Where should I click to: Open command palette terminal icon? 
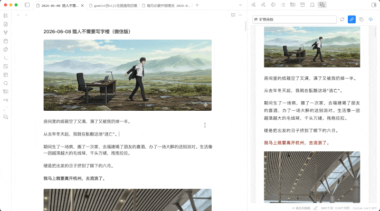6,58
